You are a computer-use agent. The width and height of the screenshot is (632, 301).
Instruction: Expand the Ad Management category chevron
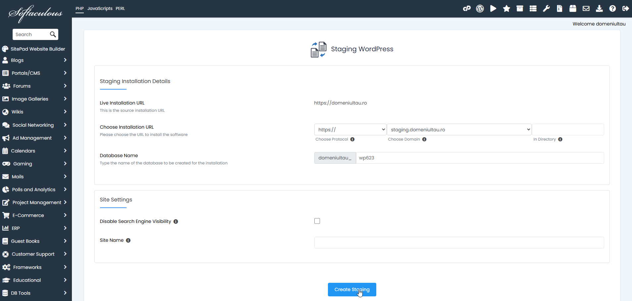(x=65, y=138)
